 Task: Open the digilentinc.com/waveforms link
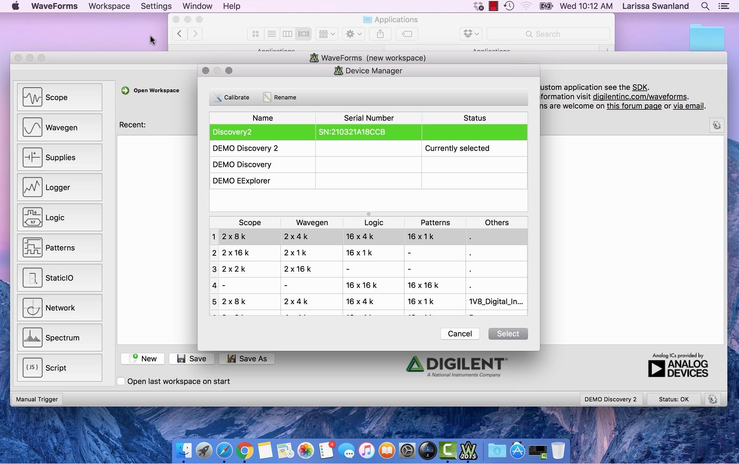pyautogui.click(x=640, y=96)
